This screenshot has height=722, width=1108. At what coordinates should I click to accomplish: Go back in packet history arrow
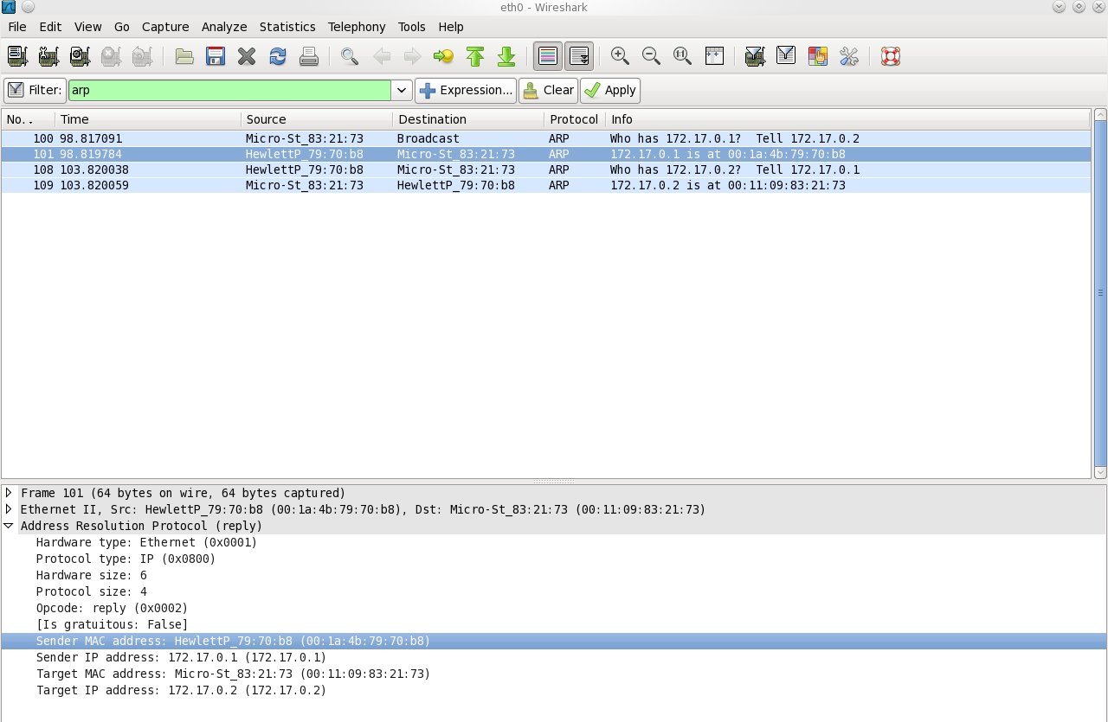[x=381, y=57]
